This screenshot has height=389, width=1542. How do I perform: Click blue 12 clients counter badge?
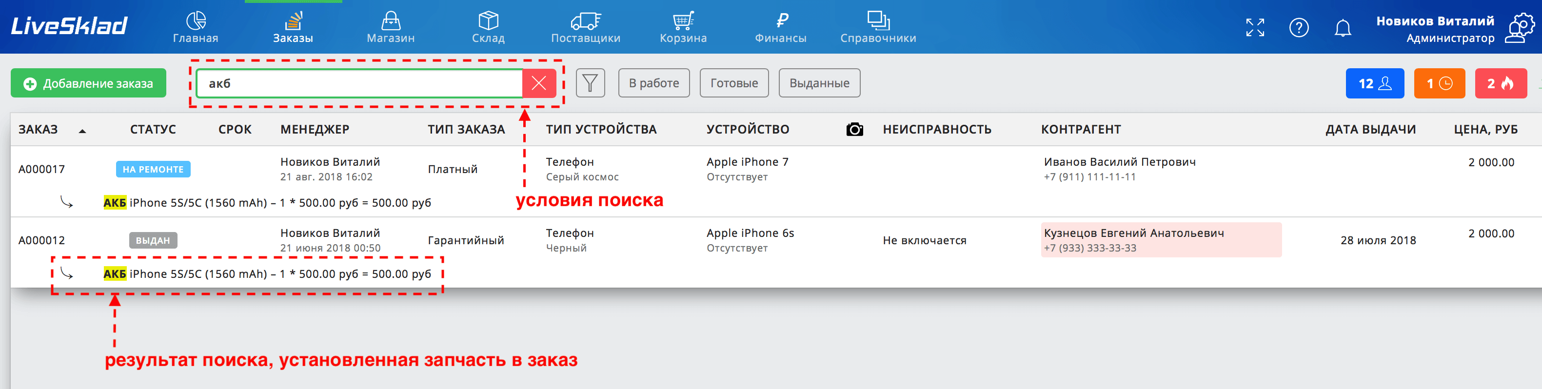coord(1375,83)
